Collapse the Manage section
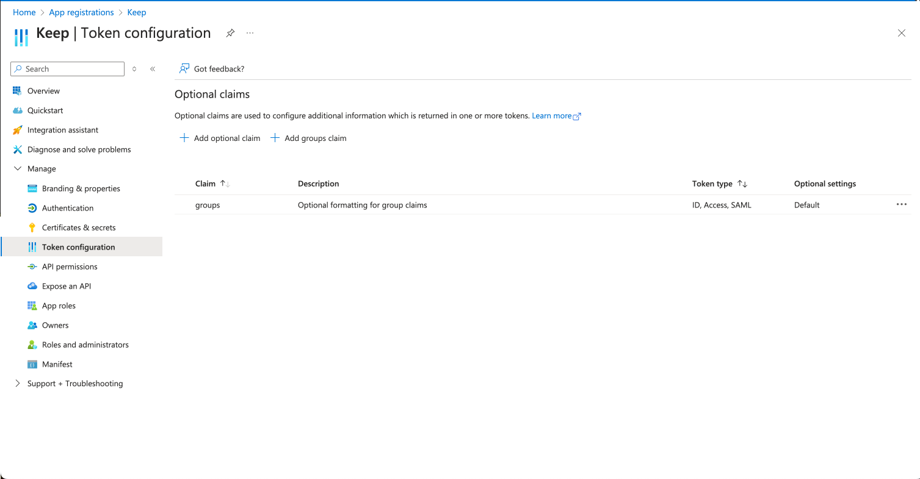The width and height of the screenshot is (920, 479). click(17, 169)
